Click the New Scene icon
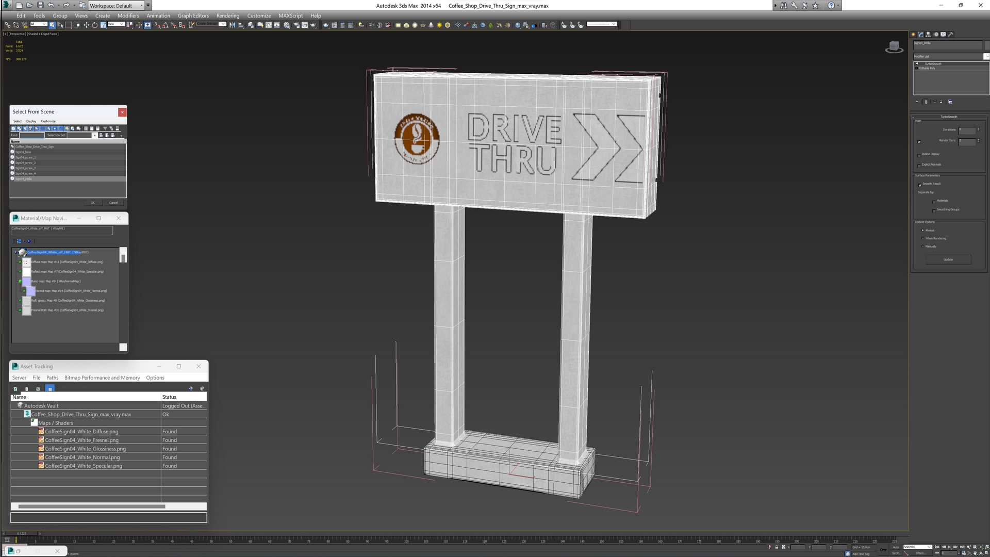Screen dimensions: 990x557 coord(19,5)
